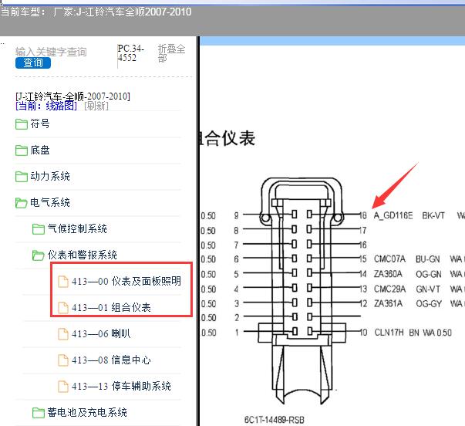This screenshot has width=465, height=426.
Task: Open 413—00 仪表及面板照明 document
Action: [x=126, y=281]
